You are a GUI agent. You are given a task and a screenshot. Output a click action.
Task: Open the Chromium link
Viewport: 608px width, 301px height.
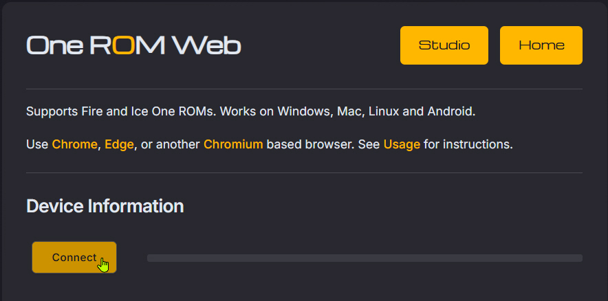point(233,144)
